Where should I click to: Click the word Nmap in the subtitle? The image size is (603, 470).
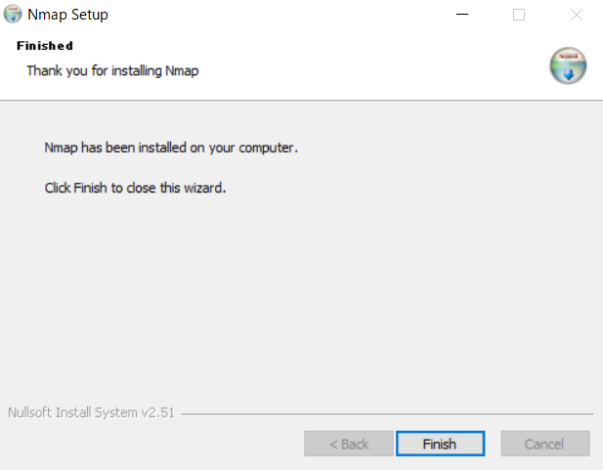tap(182, 70)
